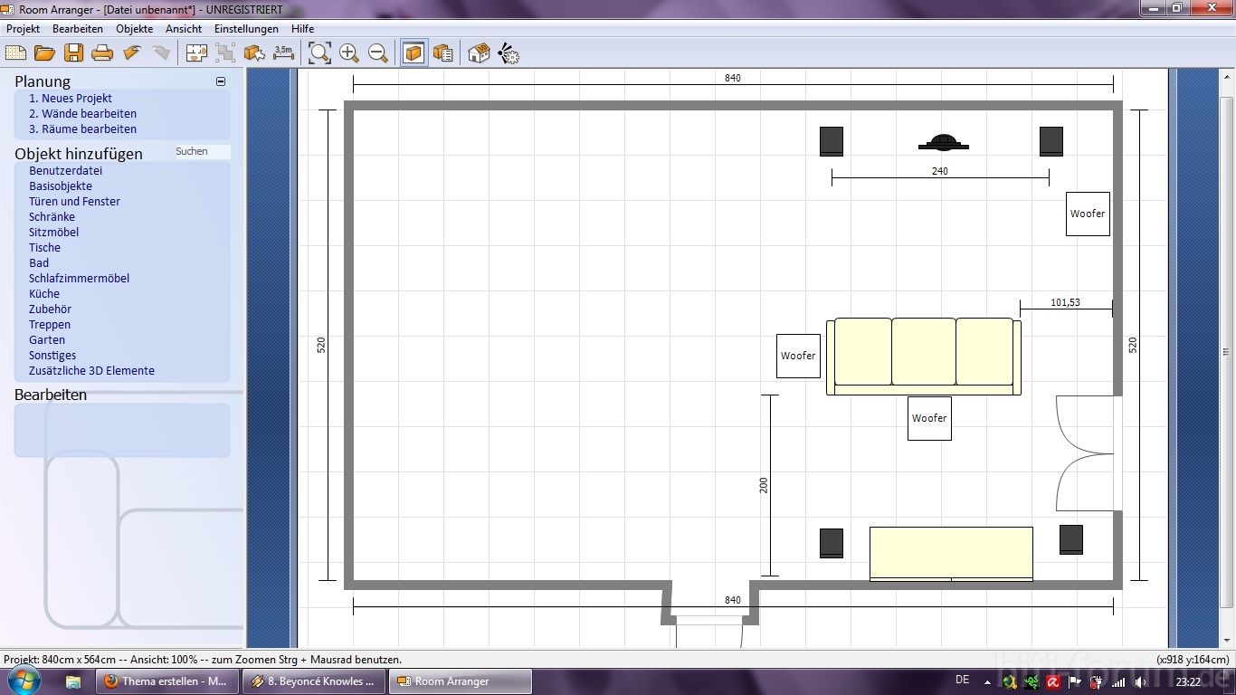Select the yellow sideboard at bottom wall

pos(951,554)
